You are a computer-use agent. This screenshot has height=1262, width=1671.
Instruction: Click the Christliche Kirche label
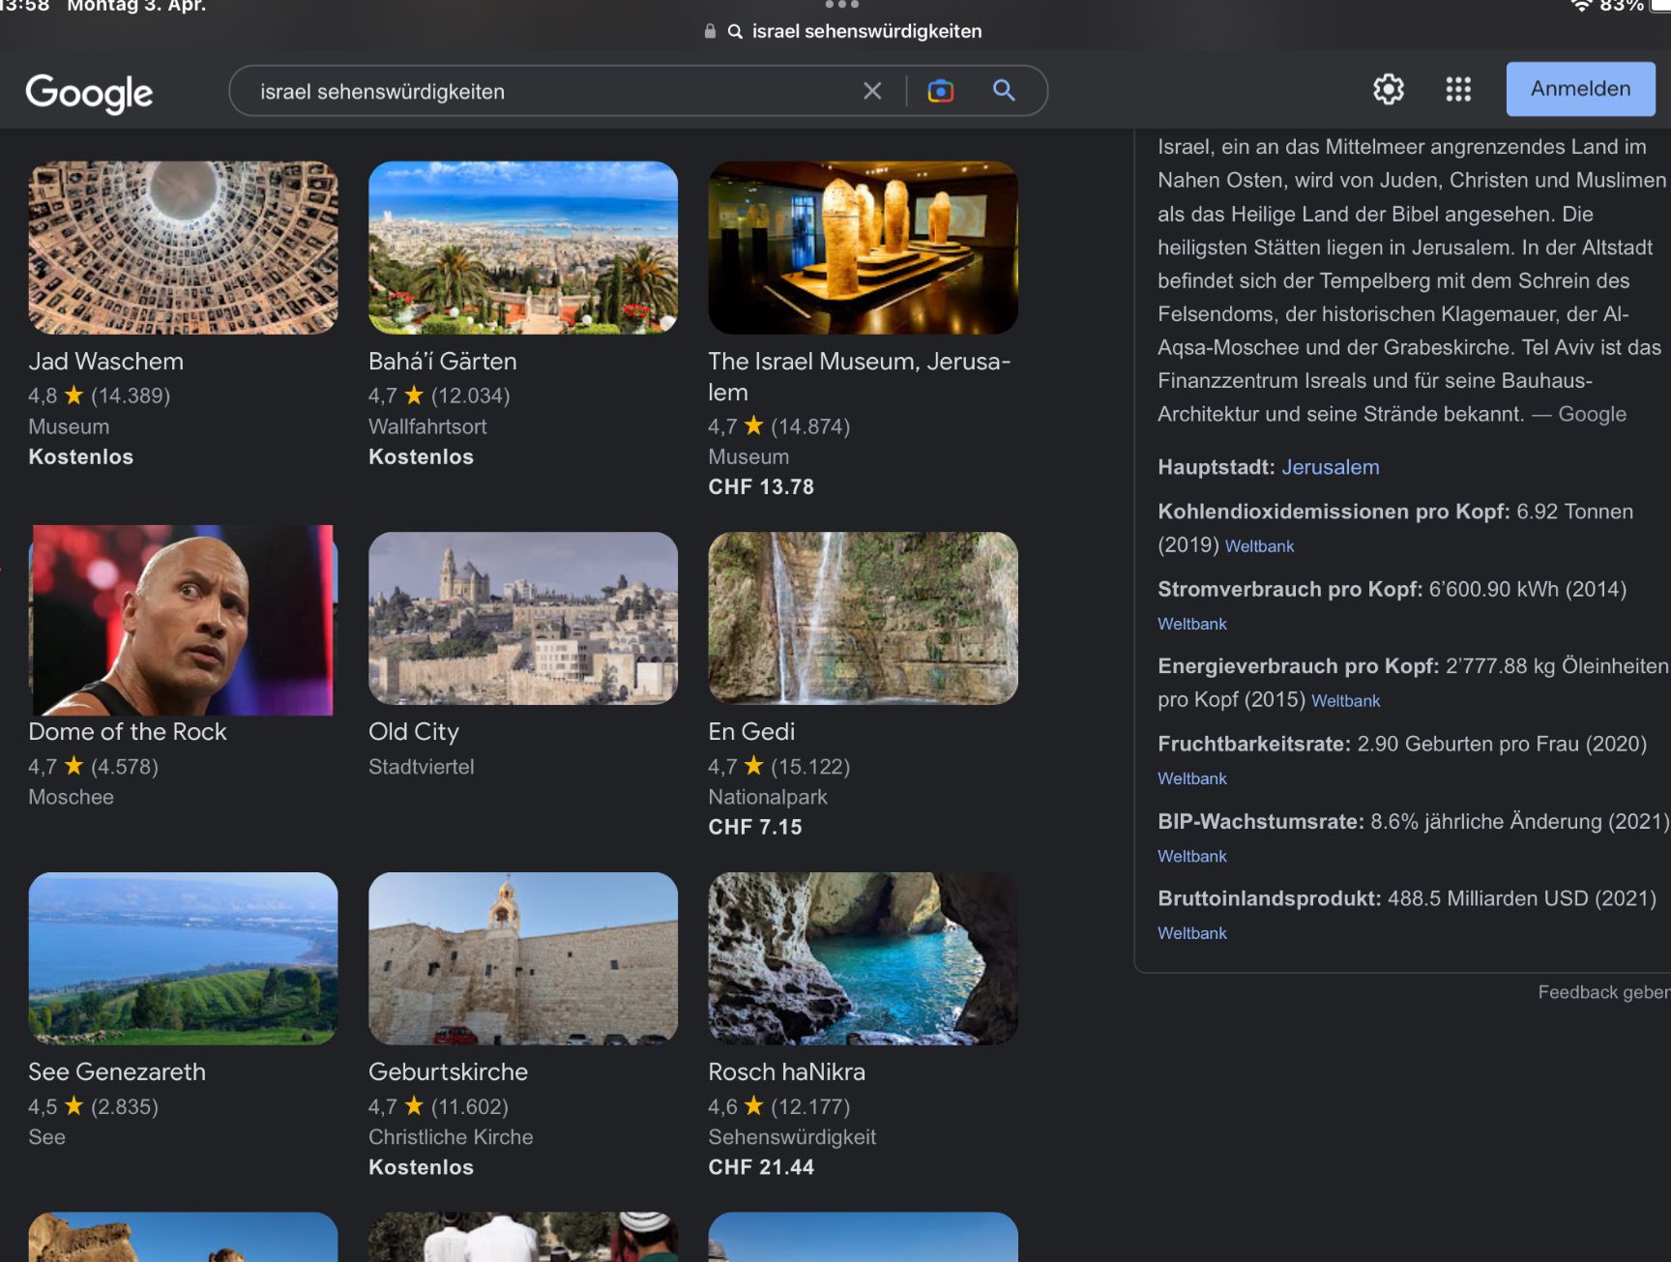(451, 1137)
